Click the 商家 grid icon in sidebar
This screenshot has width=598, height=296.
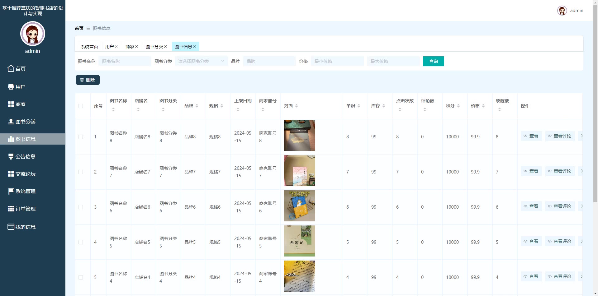(11, 104)
